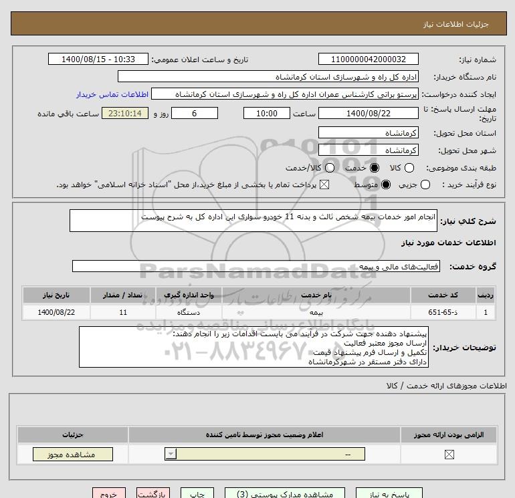Image resolution: width=515 pixels, height=498 pixels.
Task: Select the خدمت radio button
Action: click(374, 168)
